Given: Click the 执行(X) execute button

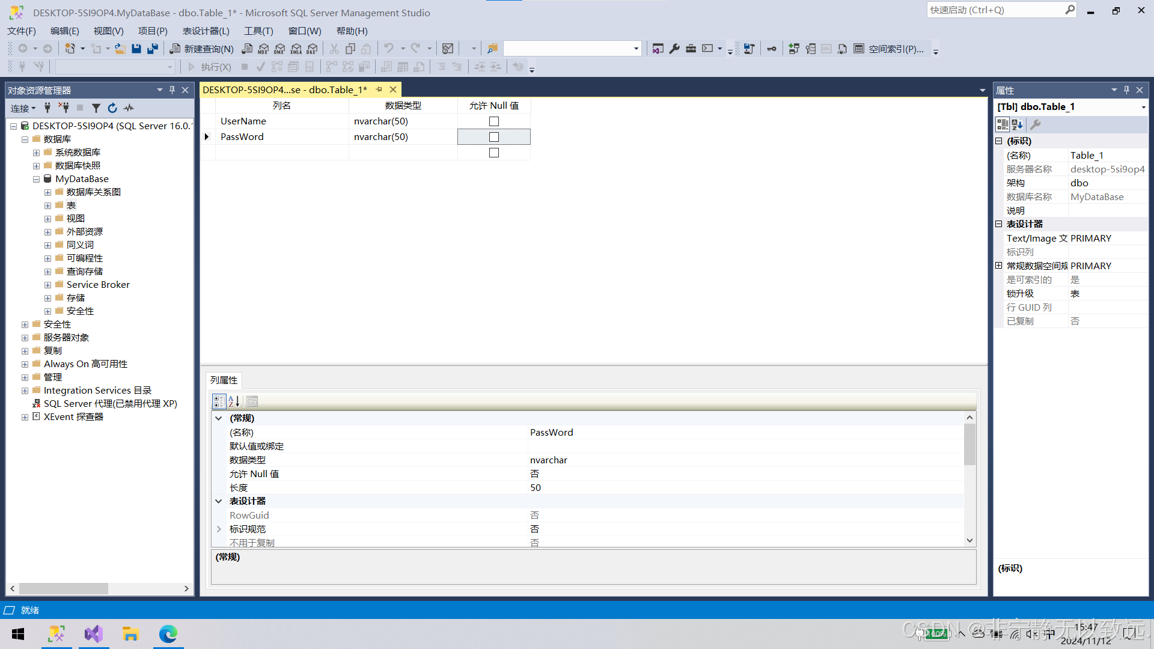Looking at the screenshot, I should coord(215,67).
